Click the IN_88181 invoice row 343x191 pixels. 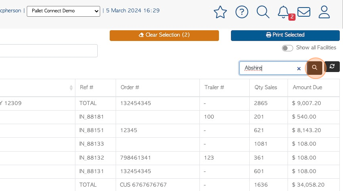170,117
